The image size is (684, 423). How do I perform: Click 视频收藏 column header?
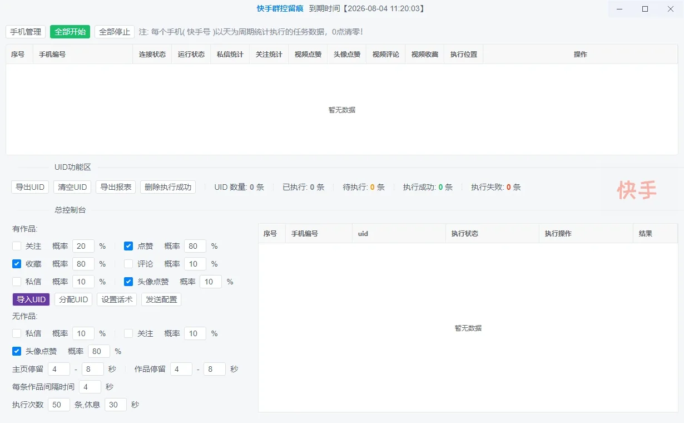425,55
